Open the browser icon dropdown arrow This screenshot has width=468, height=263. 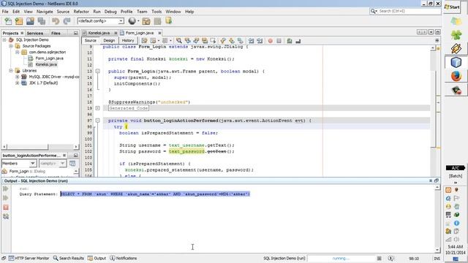pos(138,21)
